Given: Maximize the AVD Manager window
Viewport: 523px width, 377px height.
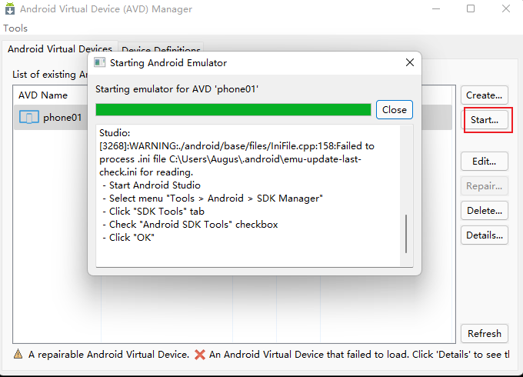Looking at the screenshot, I should point(470,8).
